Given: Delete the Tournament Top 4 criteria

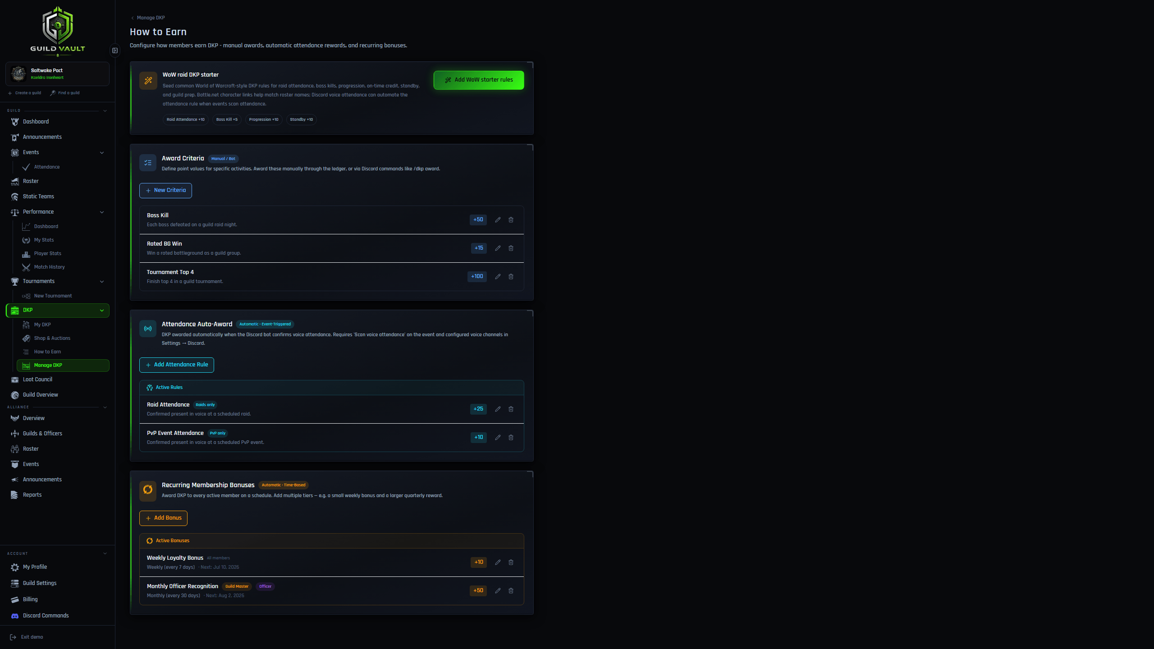Looking at the screenshot, I should 511,277.
